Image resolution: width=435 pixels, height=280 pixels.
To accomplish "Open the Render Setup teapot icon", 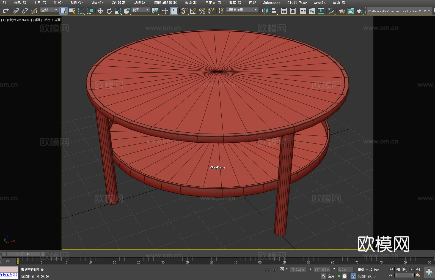I will [x=342, y=11].
